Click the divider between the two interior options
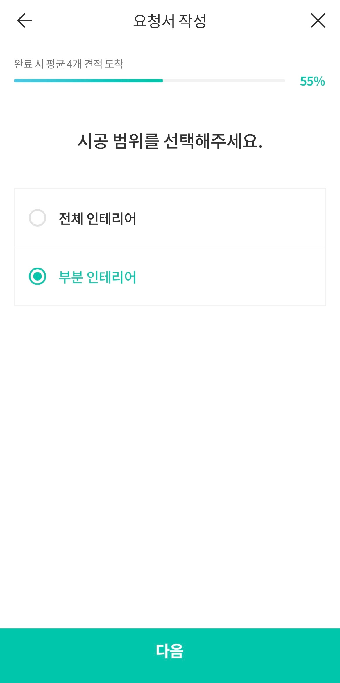This screenshot has width=340, height=683. (170, 247)
